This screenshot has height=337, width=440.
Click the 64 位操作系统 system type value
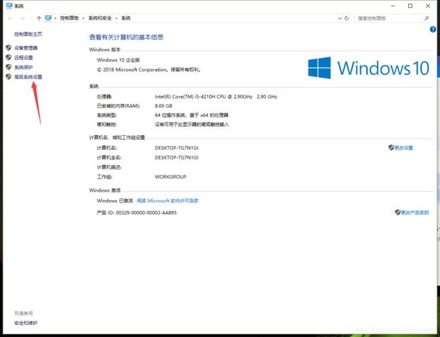[x=192, y=115]
